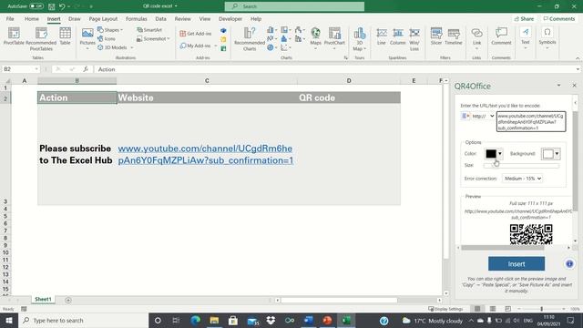The image size is (583, 328).
Task: Open the Shapes gallery
Action: pos(110,30)
